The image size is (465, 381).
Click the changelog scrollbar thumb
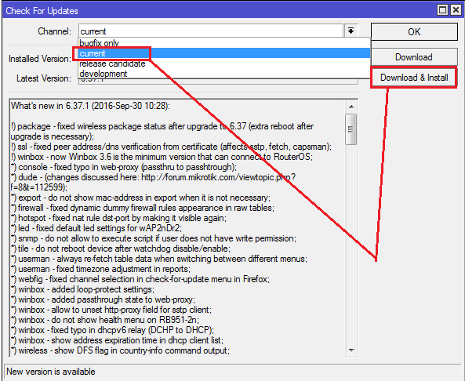tap(351, 129)
